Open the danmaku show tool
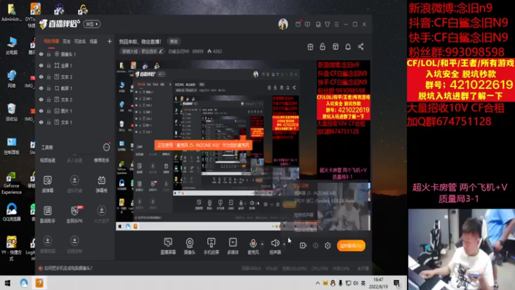 [102, 184]
